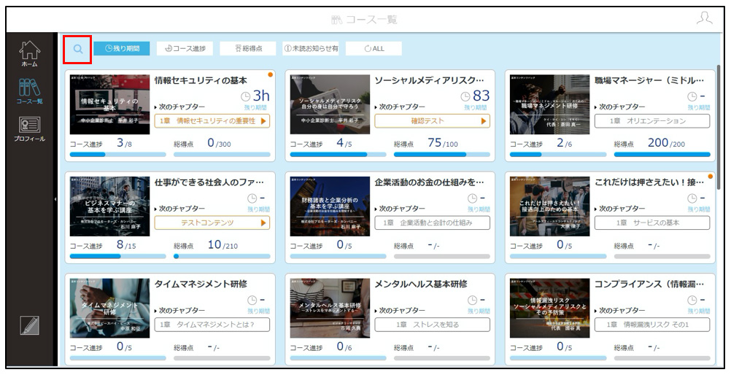This screenshot has height=375, width=731.
Task: Toggle the コース進捗 sort filter
Action: 185,48
